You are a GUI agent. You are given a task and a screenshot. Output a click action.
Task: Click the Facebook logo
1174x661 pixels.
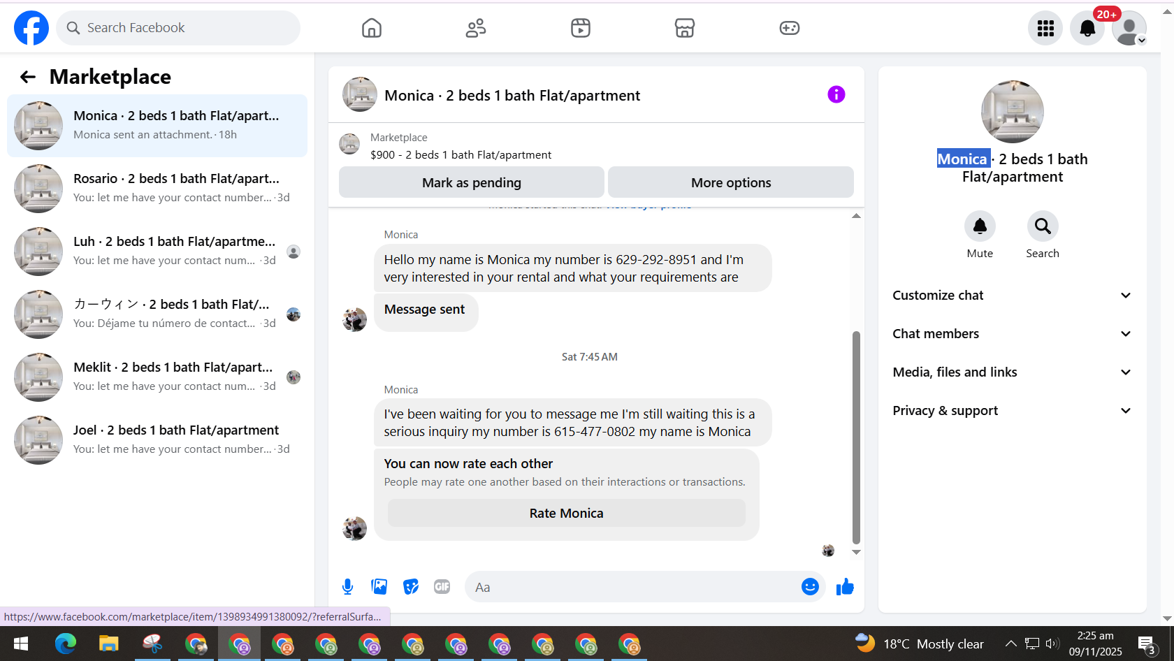(x=31, y=28)
